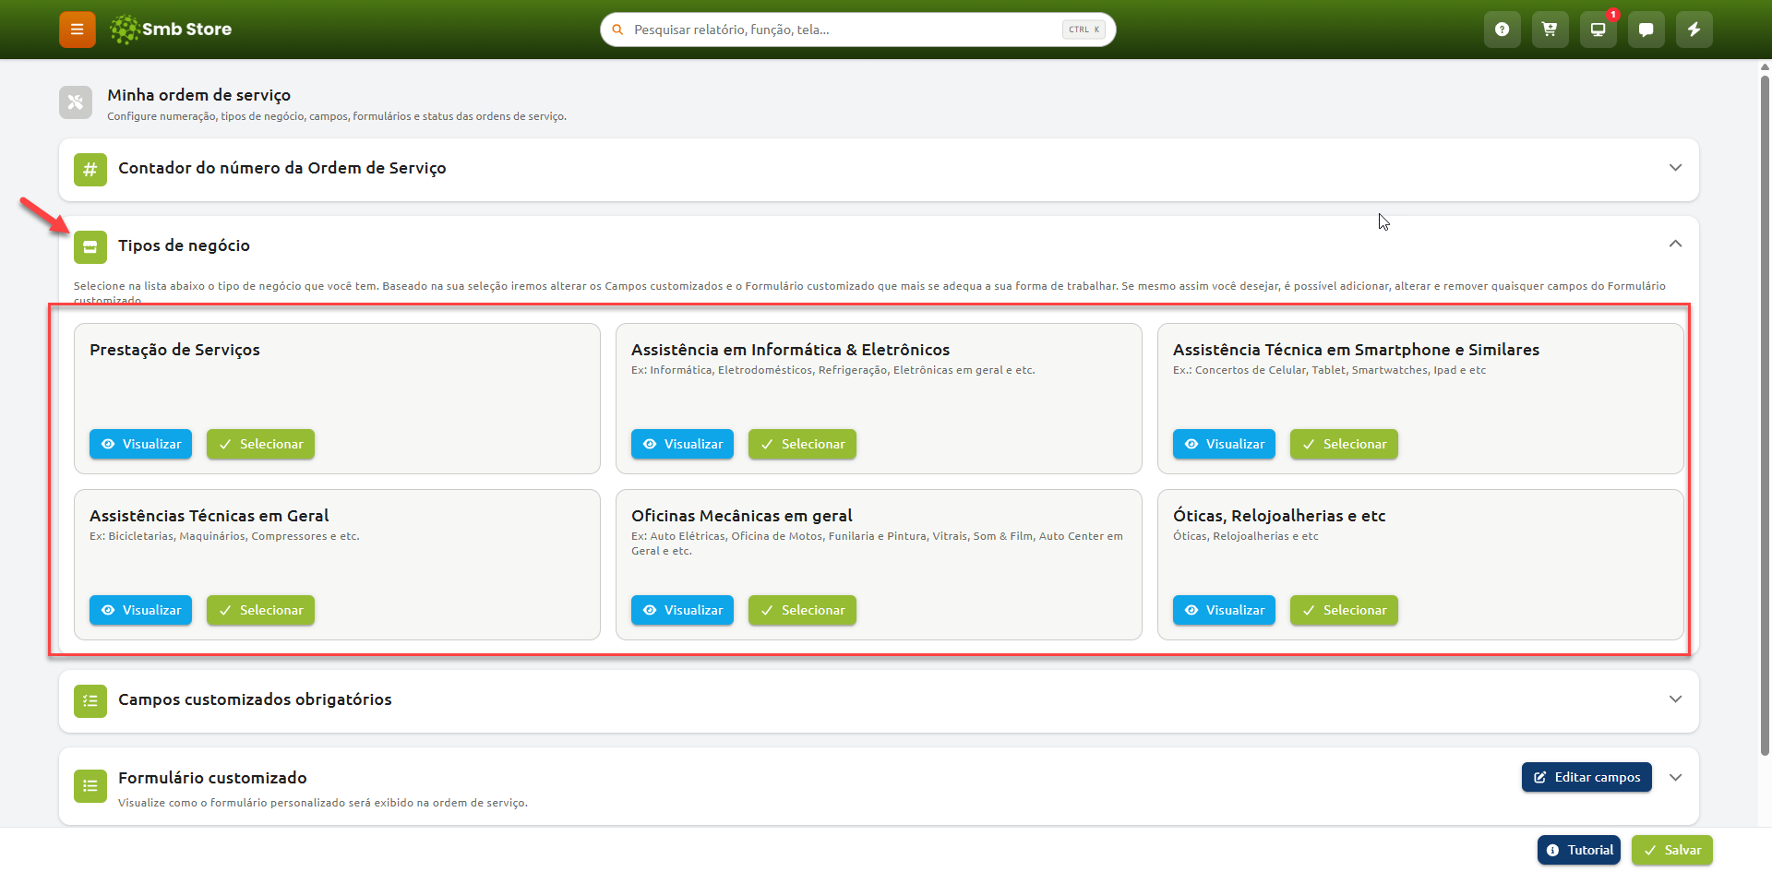Expand the Formulário customizado chevron
The height and width of the screenshot is (872, 1772).
pos(1675,777)
